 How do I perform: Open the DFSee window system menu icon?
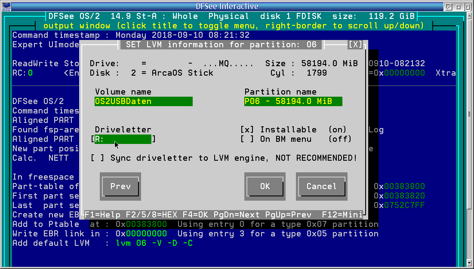tap(6, 6)
